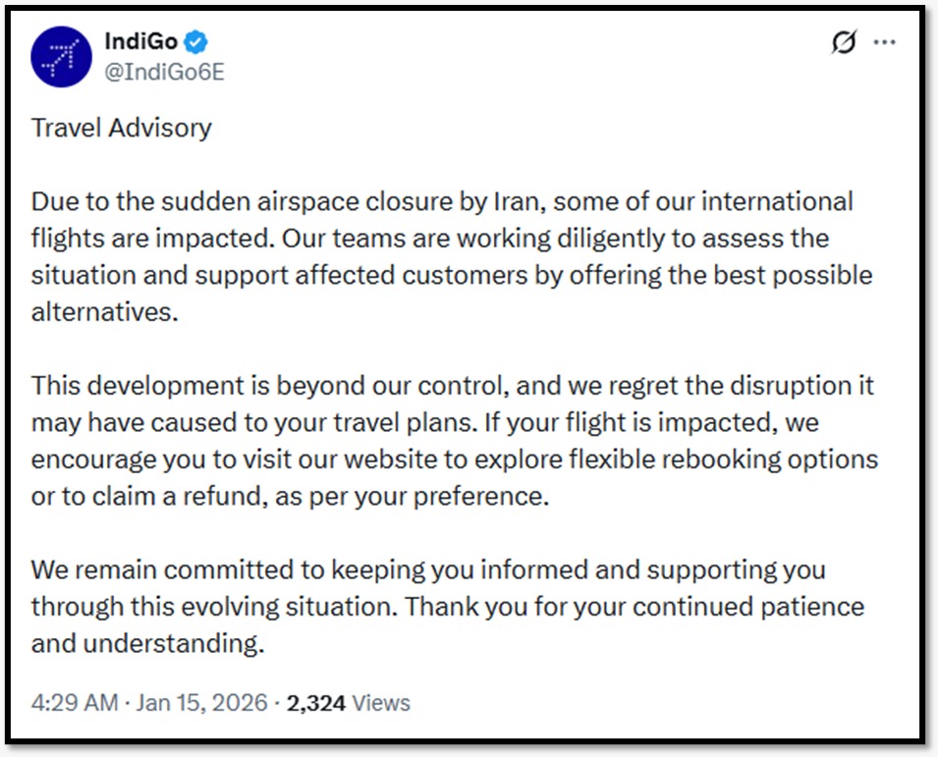
Task: Click the 2,324 view count number
Action: click(315, 703)
